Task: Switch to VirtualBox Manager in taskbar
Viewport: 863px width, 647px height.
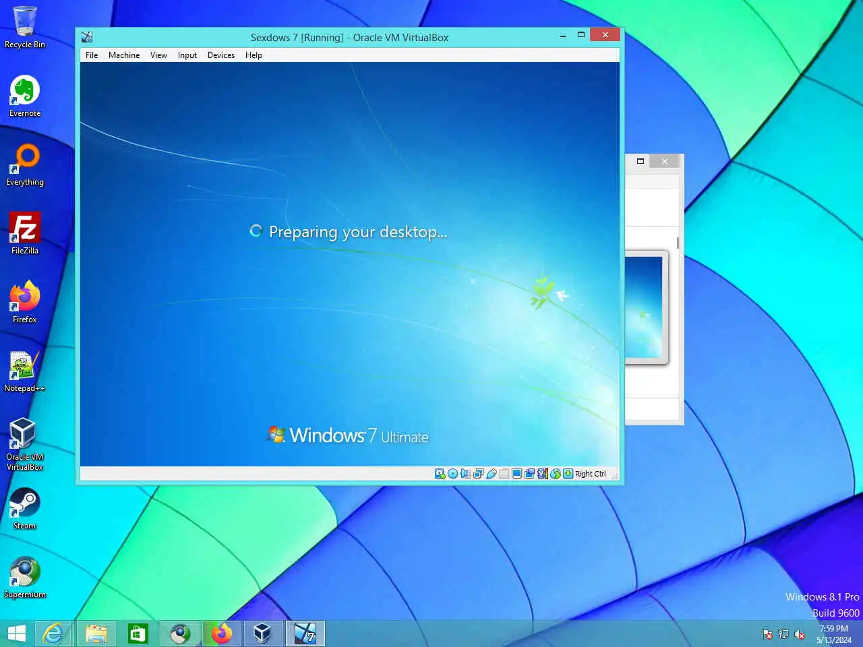Action: pyautogui.click(x=263, y=634)
